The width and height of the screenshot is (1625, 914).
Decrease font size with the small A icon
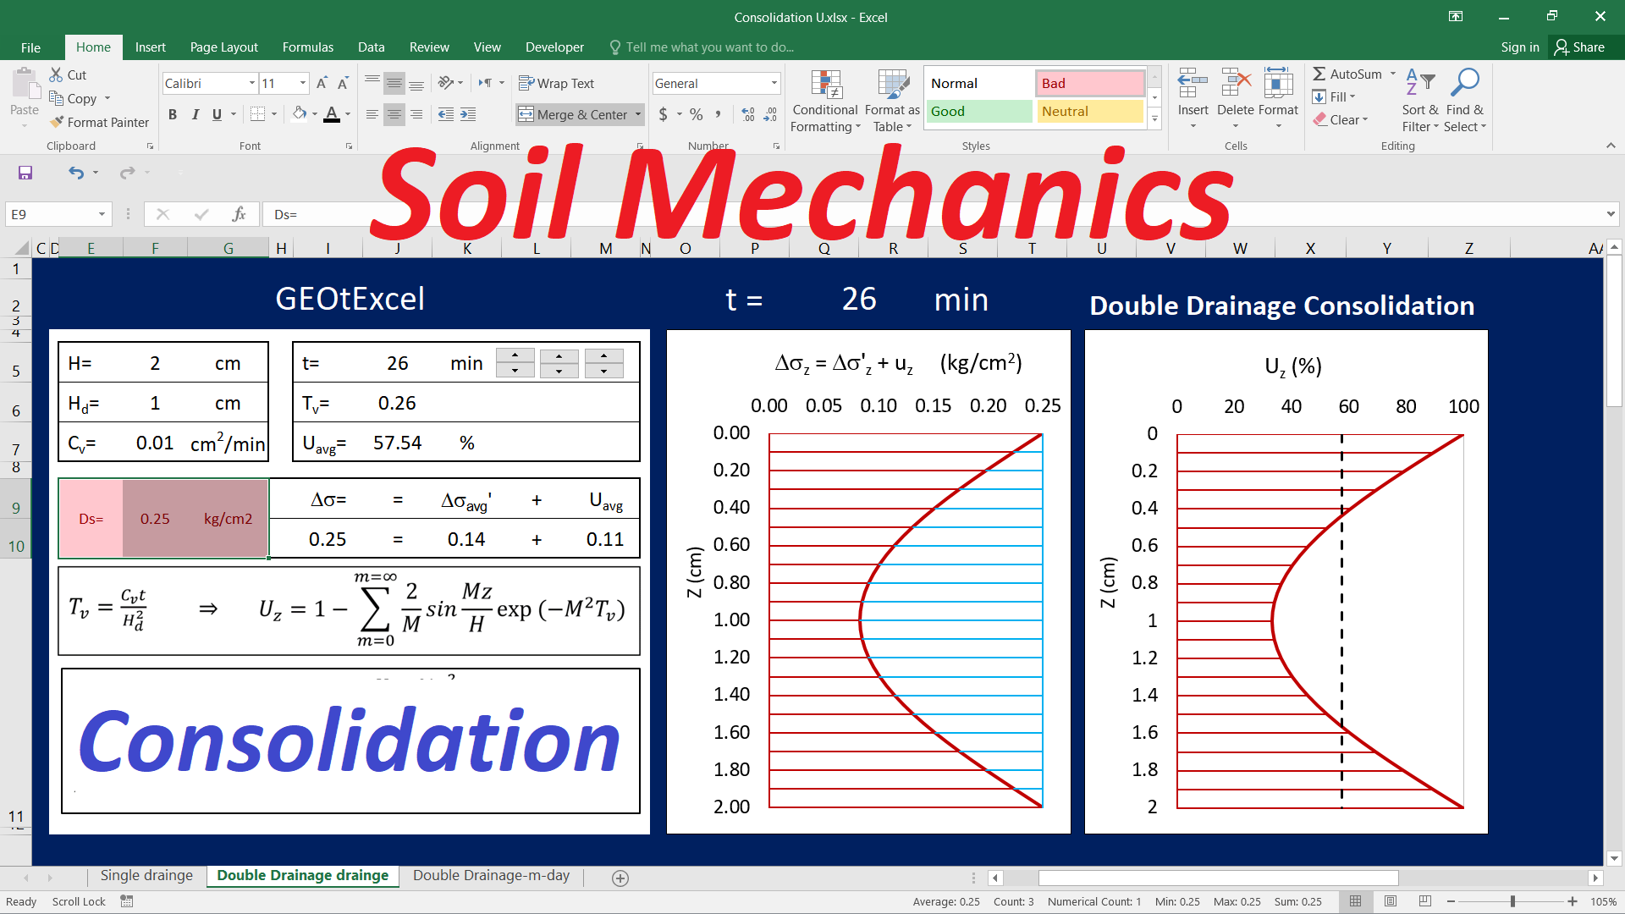tap(343, 83)
